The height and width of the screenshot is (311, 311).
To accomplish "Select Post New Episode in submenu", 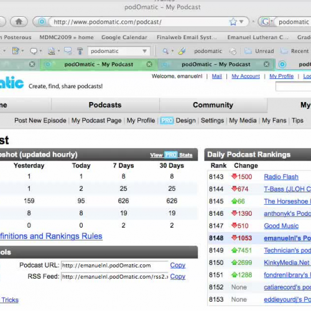I will pos(40,121).
